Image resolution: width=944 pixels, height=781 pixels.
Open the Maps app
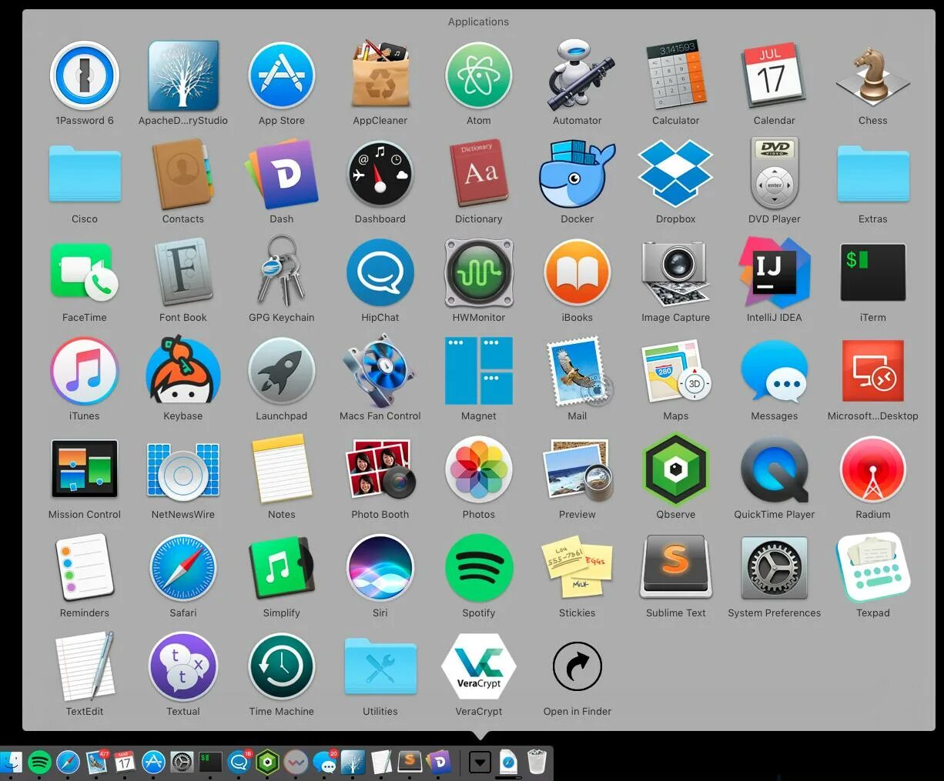[x=676, y=372]
